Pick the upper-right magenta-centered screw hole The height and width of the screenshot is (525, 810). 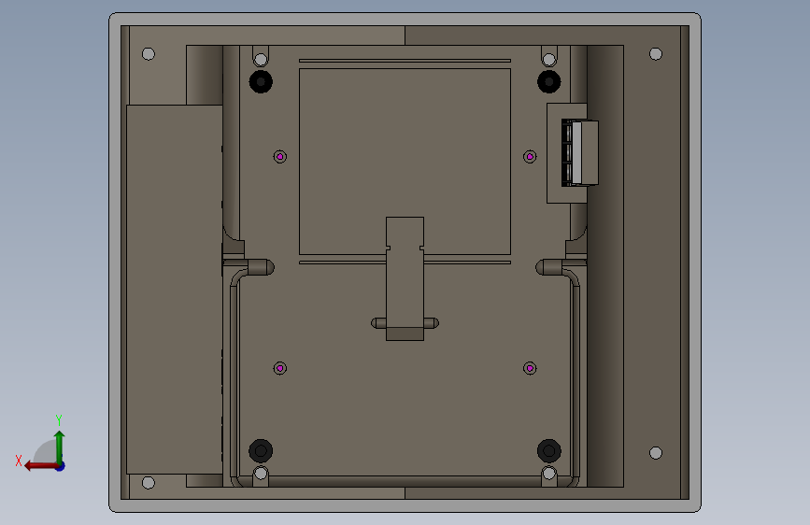tap(530, 157)
